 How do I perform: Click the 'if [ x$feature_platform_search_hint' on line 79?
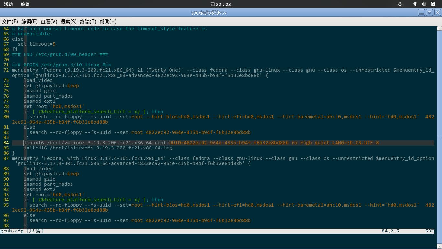(x=74, y=112)
